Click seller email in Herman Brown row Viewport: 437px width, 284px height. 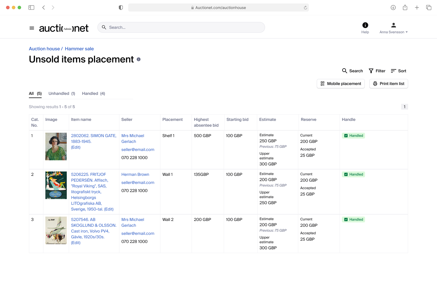(x=138, y=182)
